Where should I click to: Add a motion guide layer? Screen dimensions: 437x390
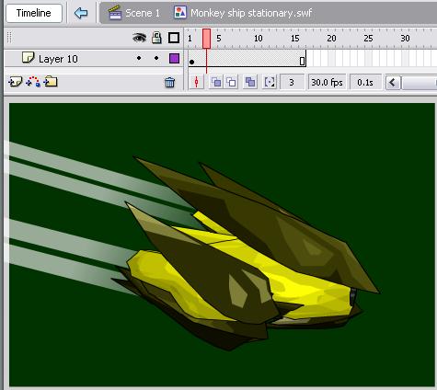click(33, 82)
